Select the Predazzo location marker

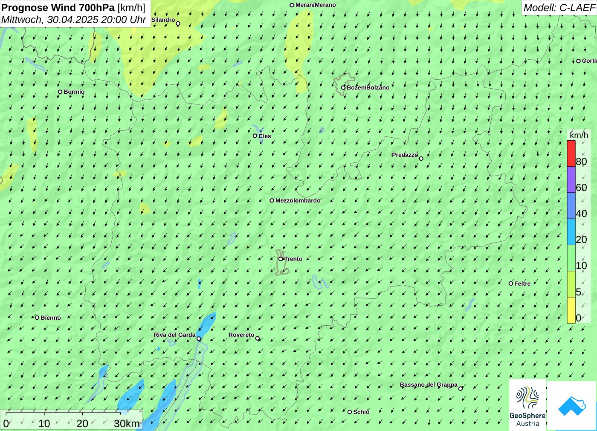point(421,159)
